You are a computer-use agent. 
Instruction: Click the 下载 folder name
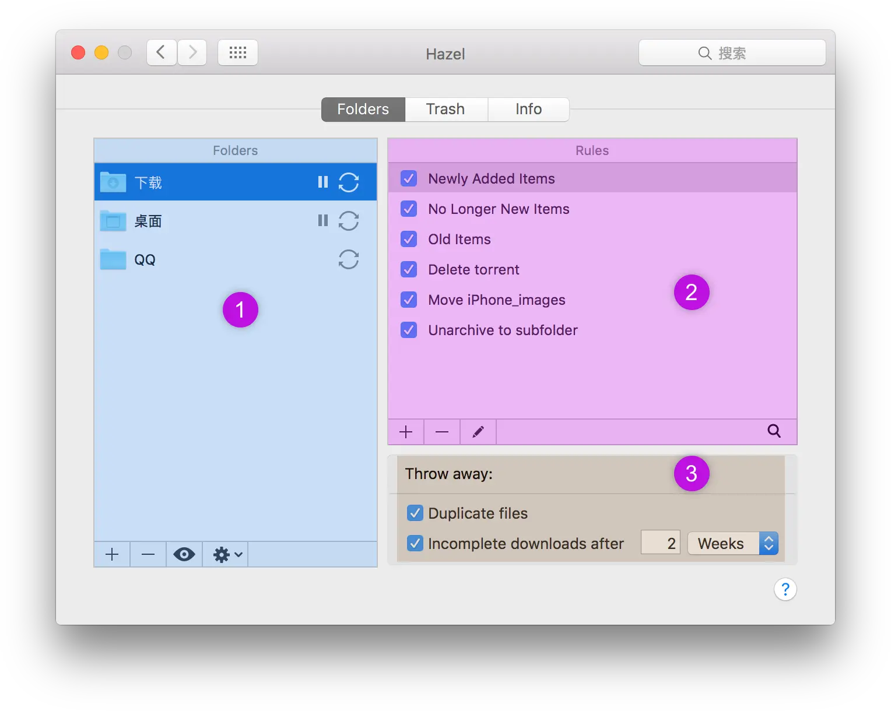click(148, 182)
